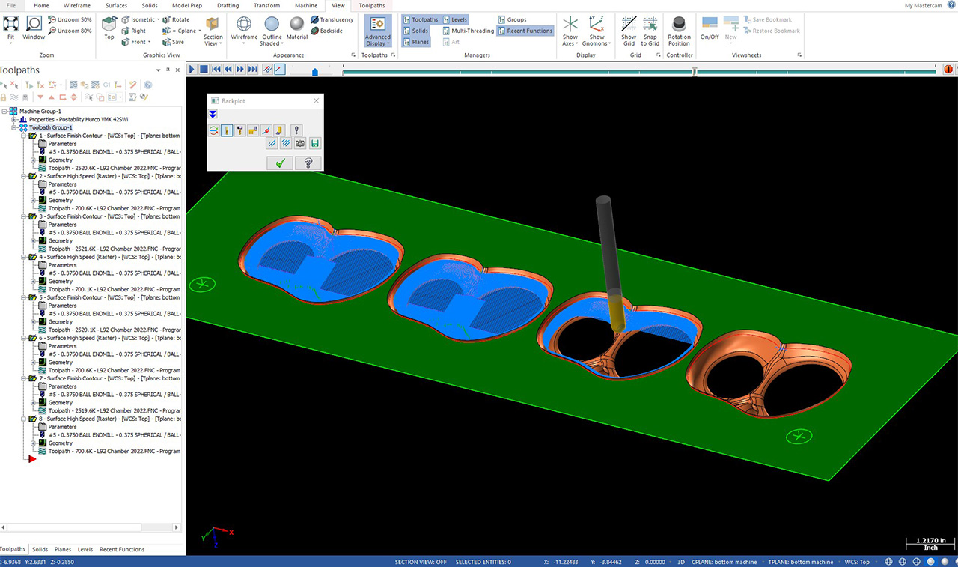Screen dimensions: 958x567
Task: Open the Model Prep ribbon tab
Action: [187, 5]
